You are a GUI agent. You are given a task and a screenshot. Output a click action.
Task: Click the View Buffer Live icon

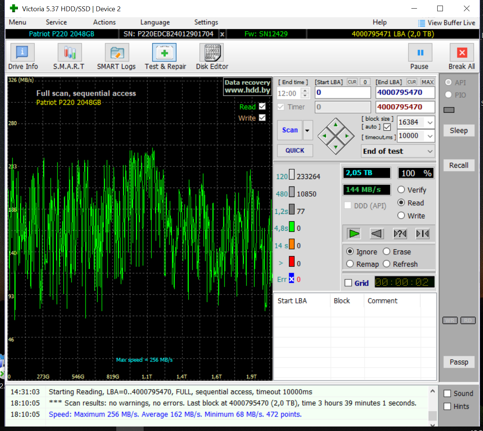tap(421, 23)
